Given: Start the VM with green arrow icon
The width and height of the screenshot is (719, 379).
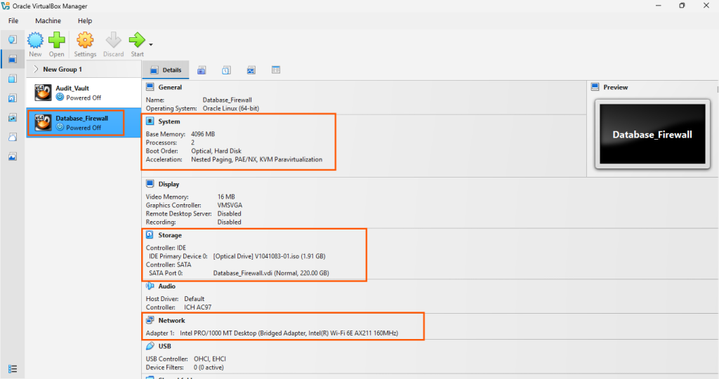Looking at the screenshot, I should (x=137, y=40).
